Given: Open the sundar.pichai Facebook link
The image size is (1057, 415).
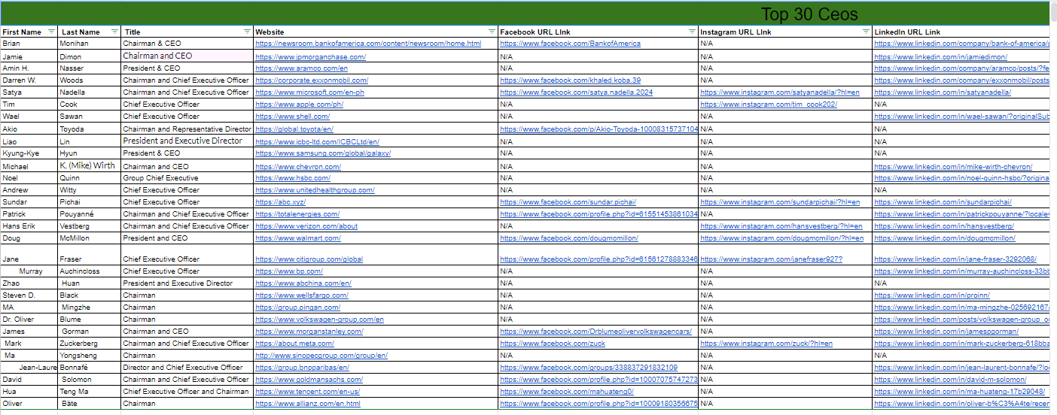Looking at the screenshot, I should [568, 202].
